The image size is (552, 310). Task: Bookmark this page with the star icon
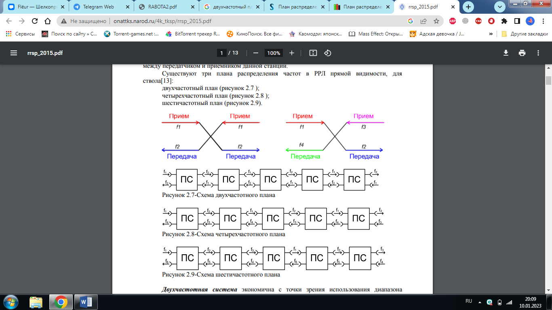click(x=436, y=21)
